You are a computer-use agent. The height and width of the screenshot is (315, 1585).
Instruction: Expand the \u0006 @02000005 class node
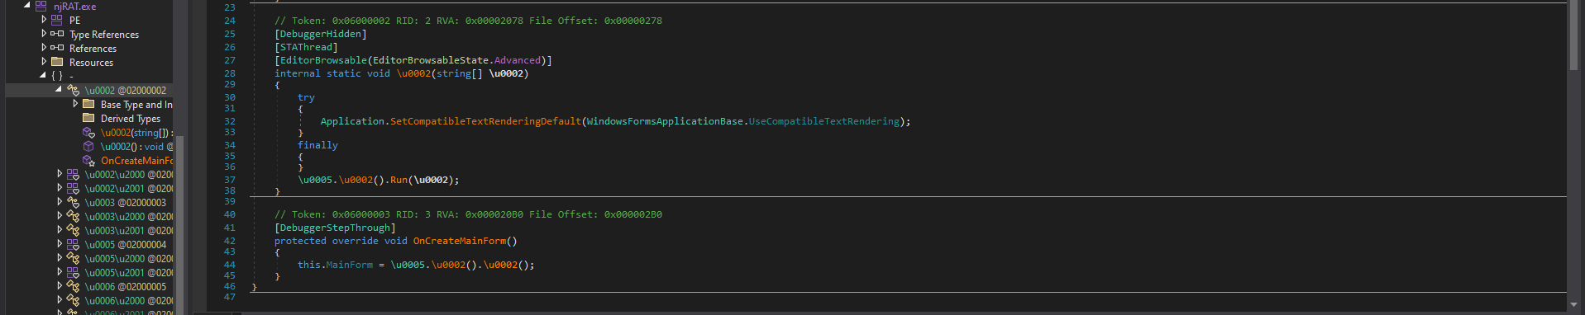[x=60, y=286]
